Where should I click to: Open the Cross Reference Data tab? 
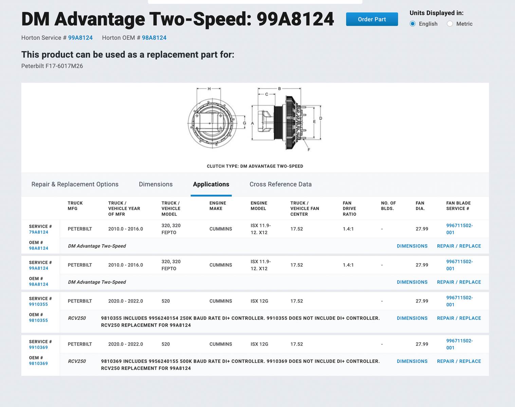pos(280,184)
